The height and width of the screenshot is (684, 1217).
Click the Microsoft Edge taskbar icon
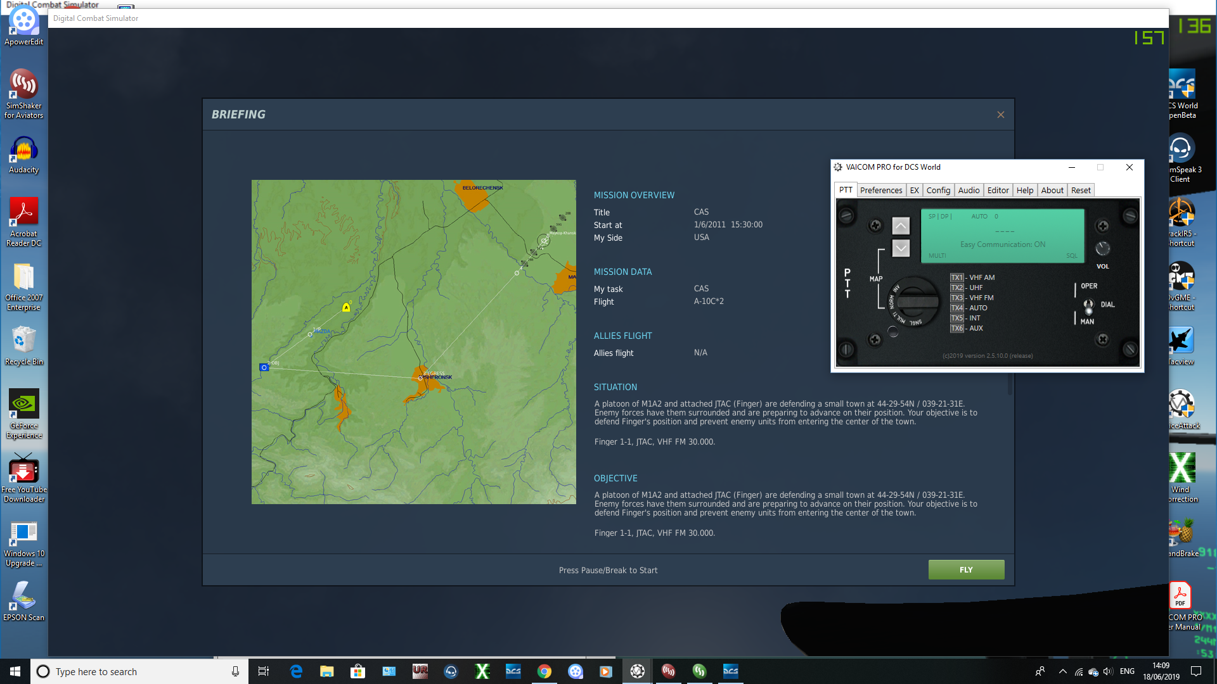tap(296, 671)
